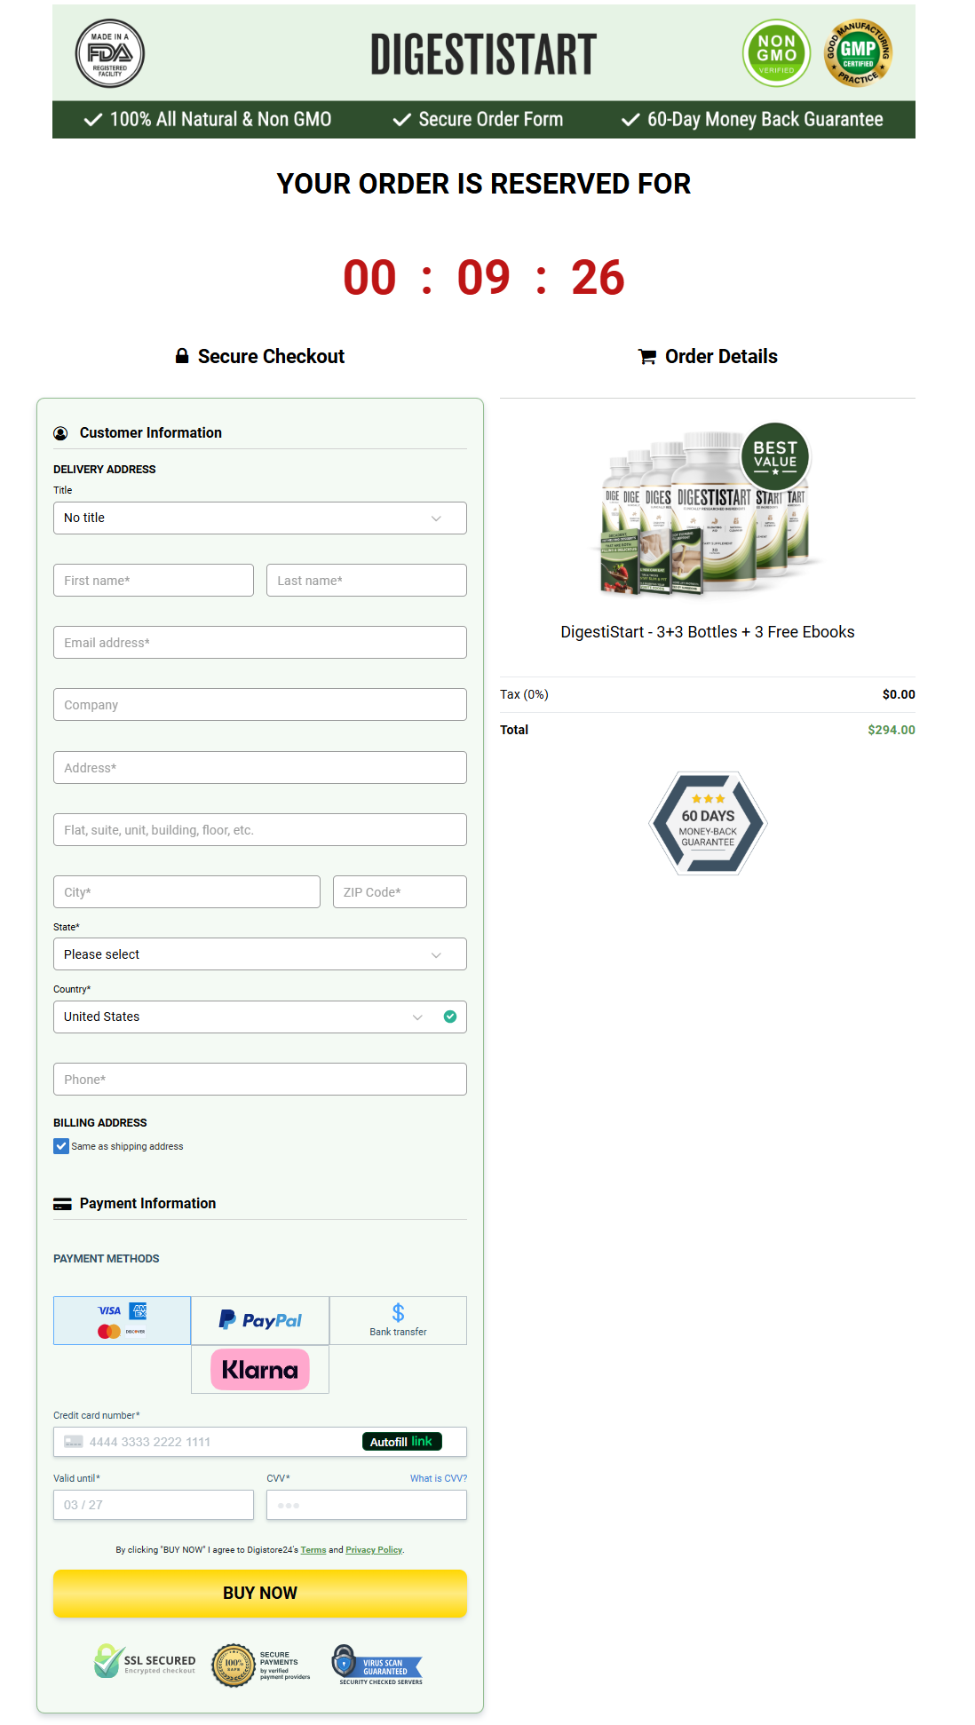The image size is (975, 1725).
Task: Select Bank transfer payment method
Action: (398, 1320)
